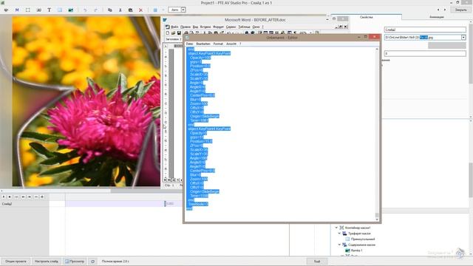Open 'Формат' menu in Word window
The image size is (473, 266).
click(x=219, y=27)
